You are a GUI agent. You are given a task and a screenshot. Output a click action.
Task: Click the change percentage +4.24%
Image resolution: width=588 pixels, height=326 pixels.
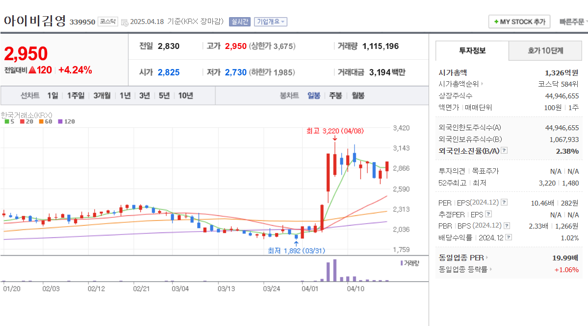pos(75,70)
